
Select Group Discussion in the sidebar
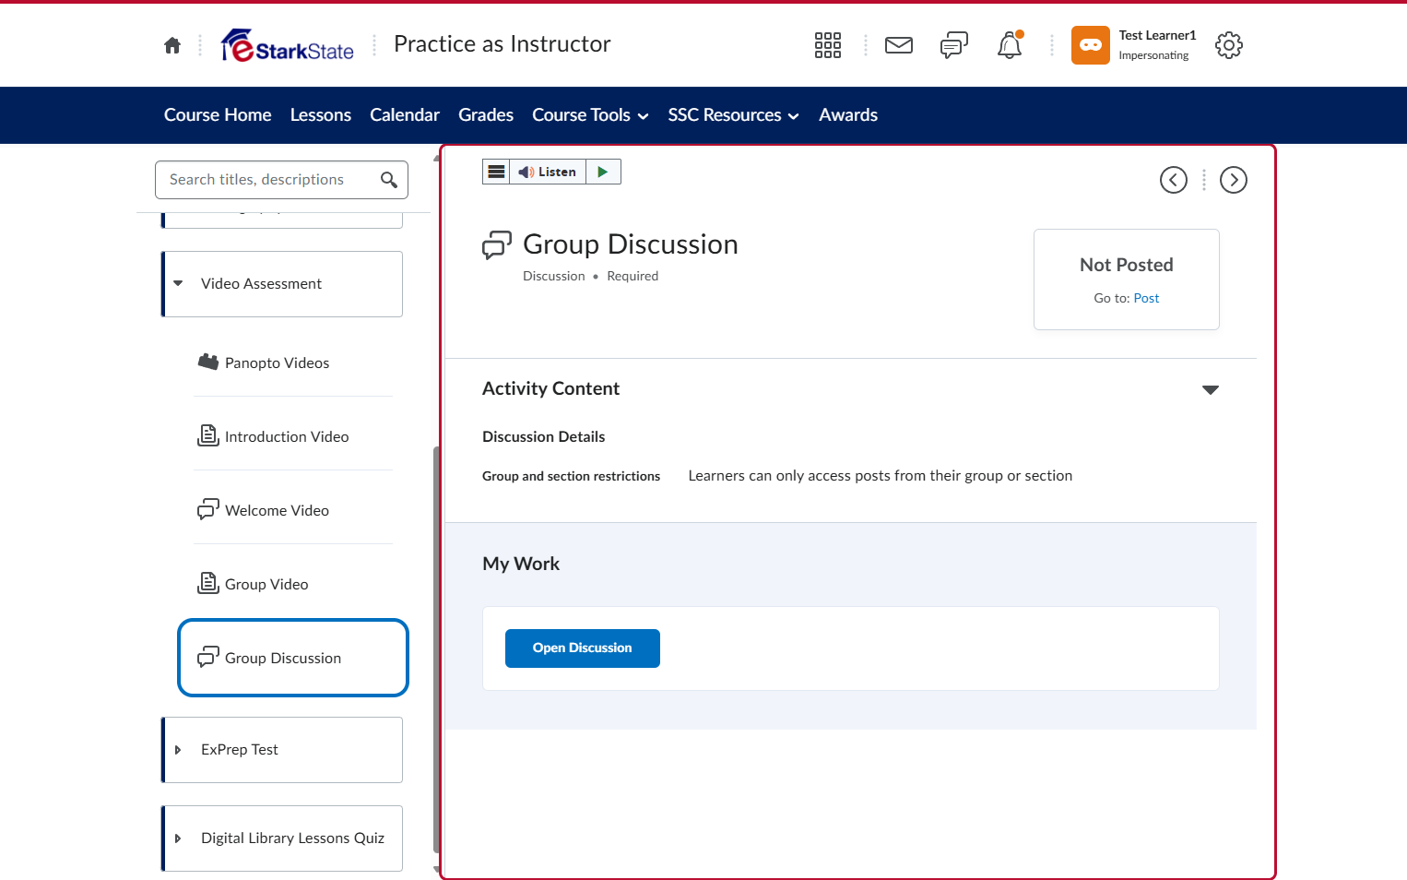point(293,658)
